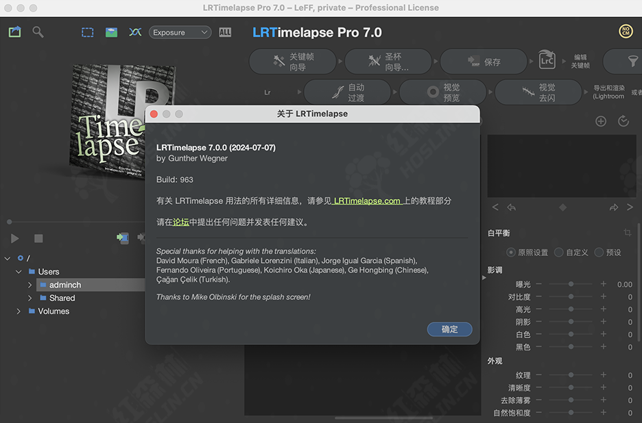Click the LrC Lightroom Classic icon
Viewport: 642px width, 423px height.
(547, 60)
